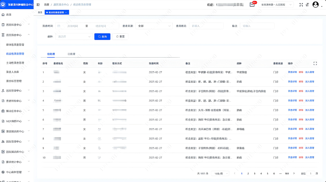326x182 pixels.
Task: Open the 病种 selection dropdown
Action: coord(74,37)
